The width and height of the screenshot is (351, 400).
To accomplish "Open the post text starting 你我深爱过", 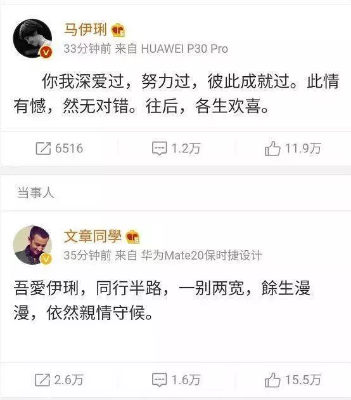I will pos(176,93).
